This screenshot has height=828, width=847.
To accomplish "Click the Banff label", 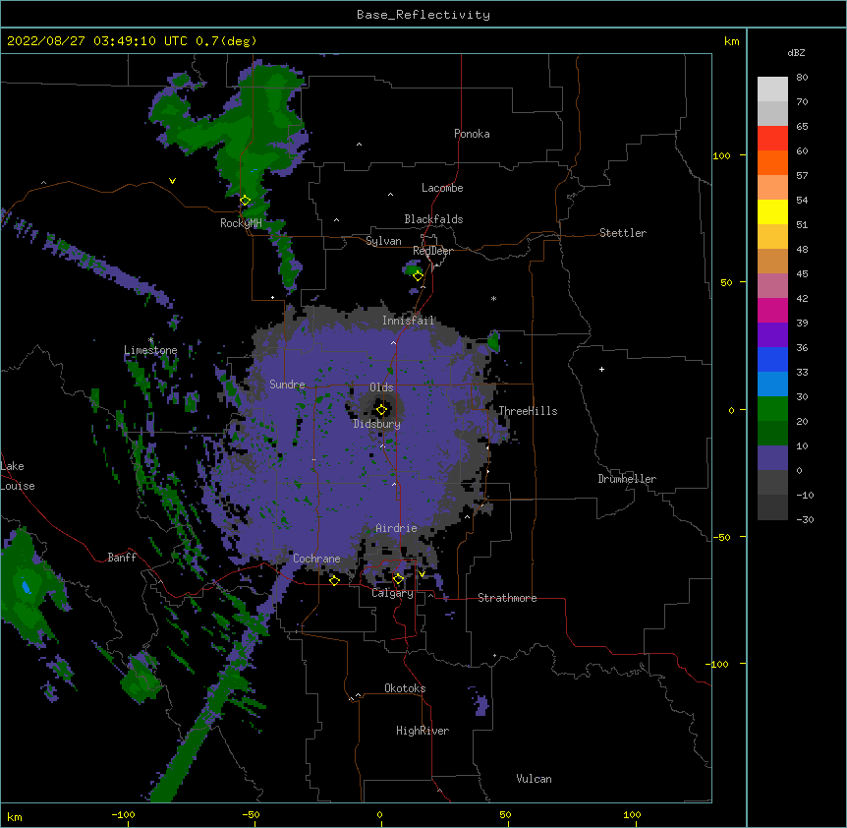I will click(x=122, y=558).
